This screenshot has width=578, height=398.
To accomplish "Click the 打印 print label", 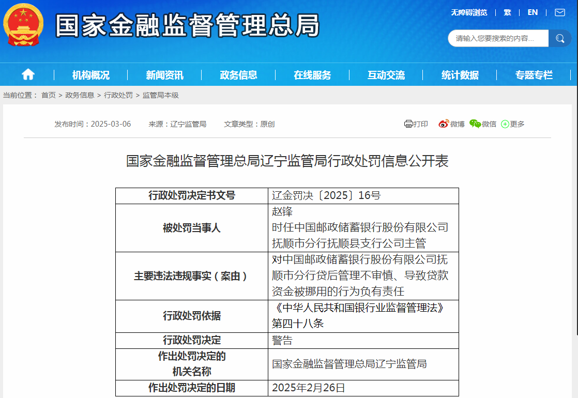I will (x=421, y=124).
